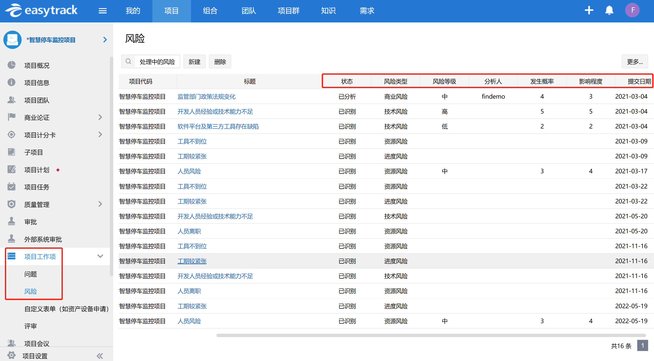Click the 项目设置 gear icon
The height and width of the screenshot is (361, 654).
click(11, 355)
